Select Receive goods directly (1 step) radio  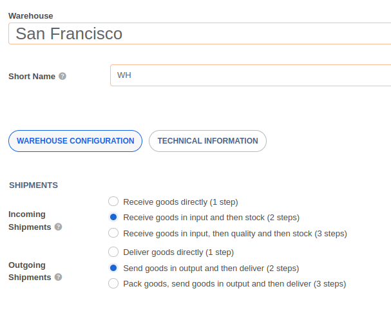coord(113,202)
